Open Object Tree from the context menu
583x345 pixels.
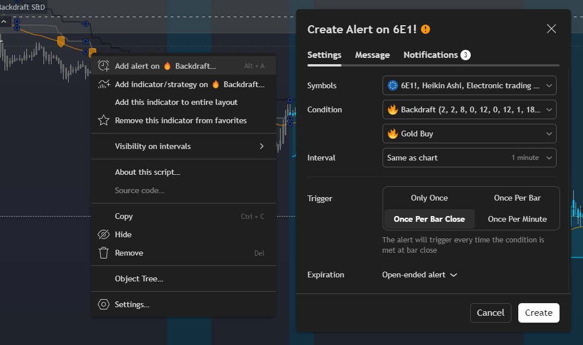tap(183, 279)
